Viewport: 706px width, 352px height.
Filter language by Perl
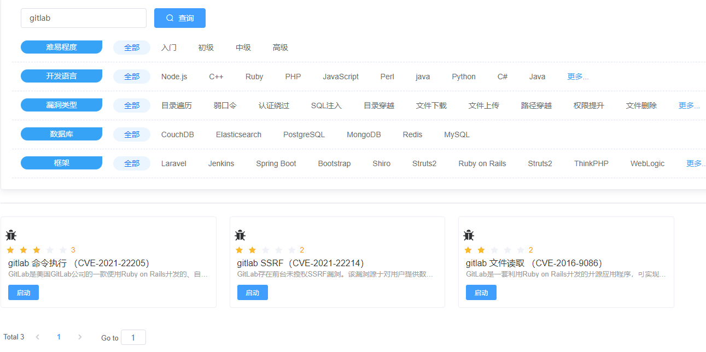[387, 77]
